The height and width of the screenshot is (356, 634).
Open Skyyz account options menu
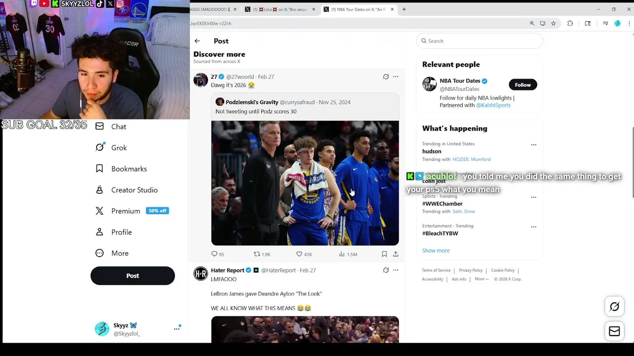[x=176, y=328]
